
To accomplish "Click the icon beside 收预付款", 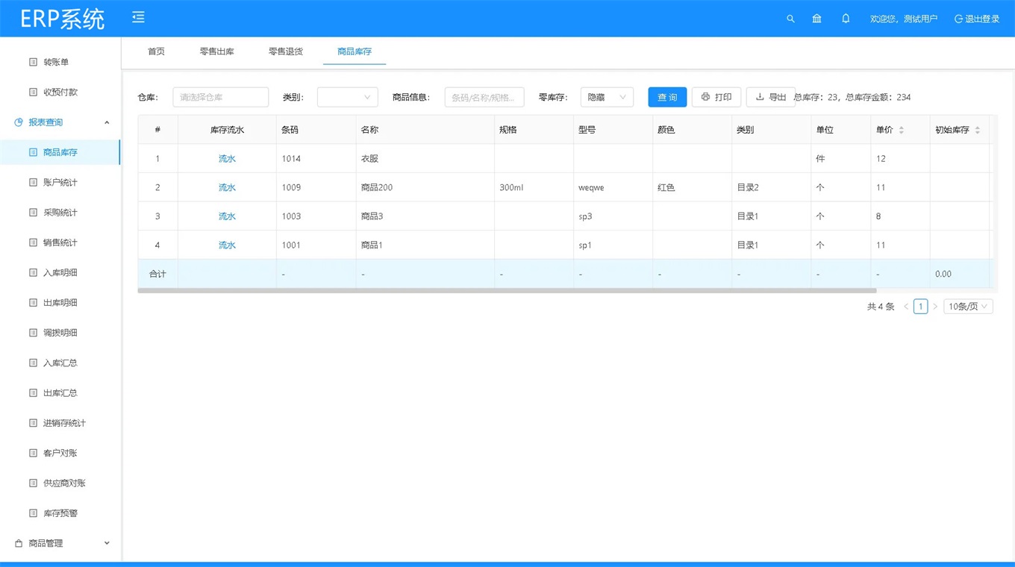I will [33, 92].
